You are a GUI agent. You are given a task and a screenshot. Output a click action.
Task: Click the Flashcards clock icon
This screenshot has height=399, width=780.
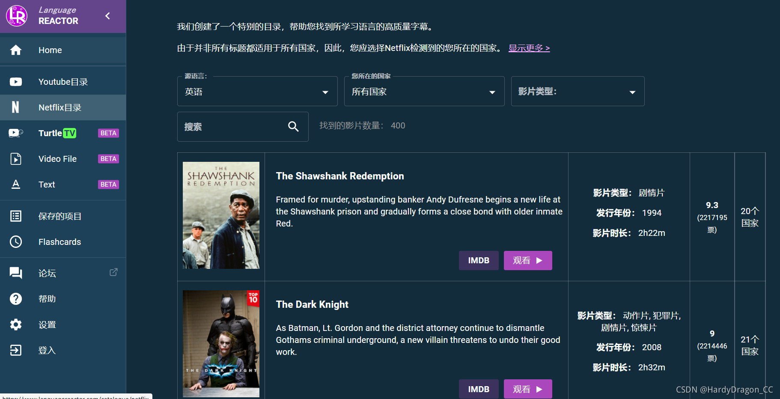click(16, 242)
